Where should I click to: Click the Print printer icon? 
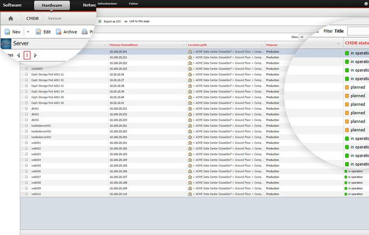click(x=84, y=32)
